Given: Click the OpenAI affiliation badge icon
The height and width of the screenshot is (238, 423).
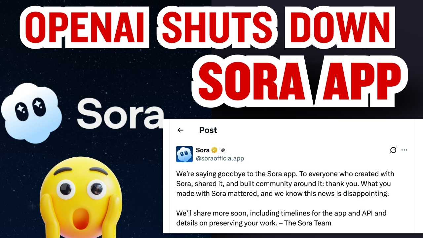Looking at the screenshot, I should coord(223,150).
